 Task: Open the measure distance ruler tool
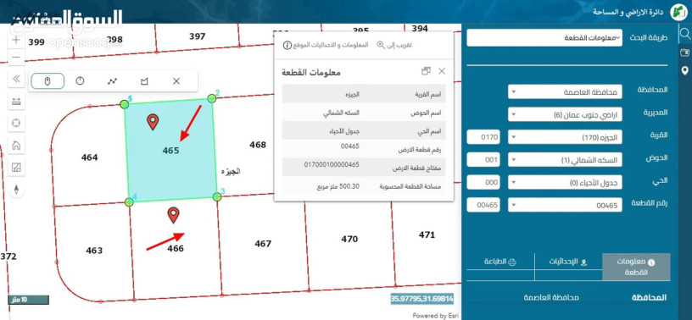click(x=16, y=101)
